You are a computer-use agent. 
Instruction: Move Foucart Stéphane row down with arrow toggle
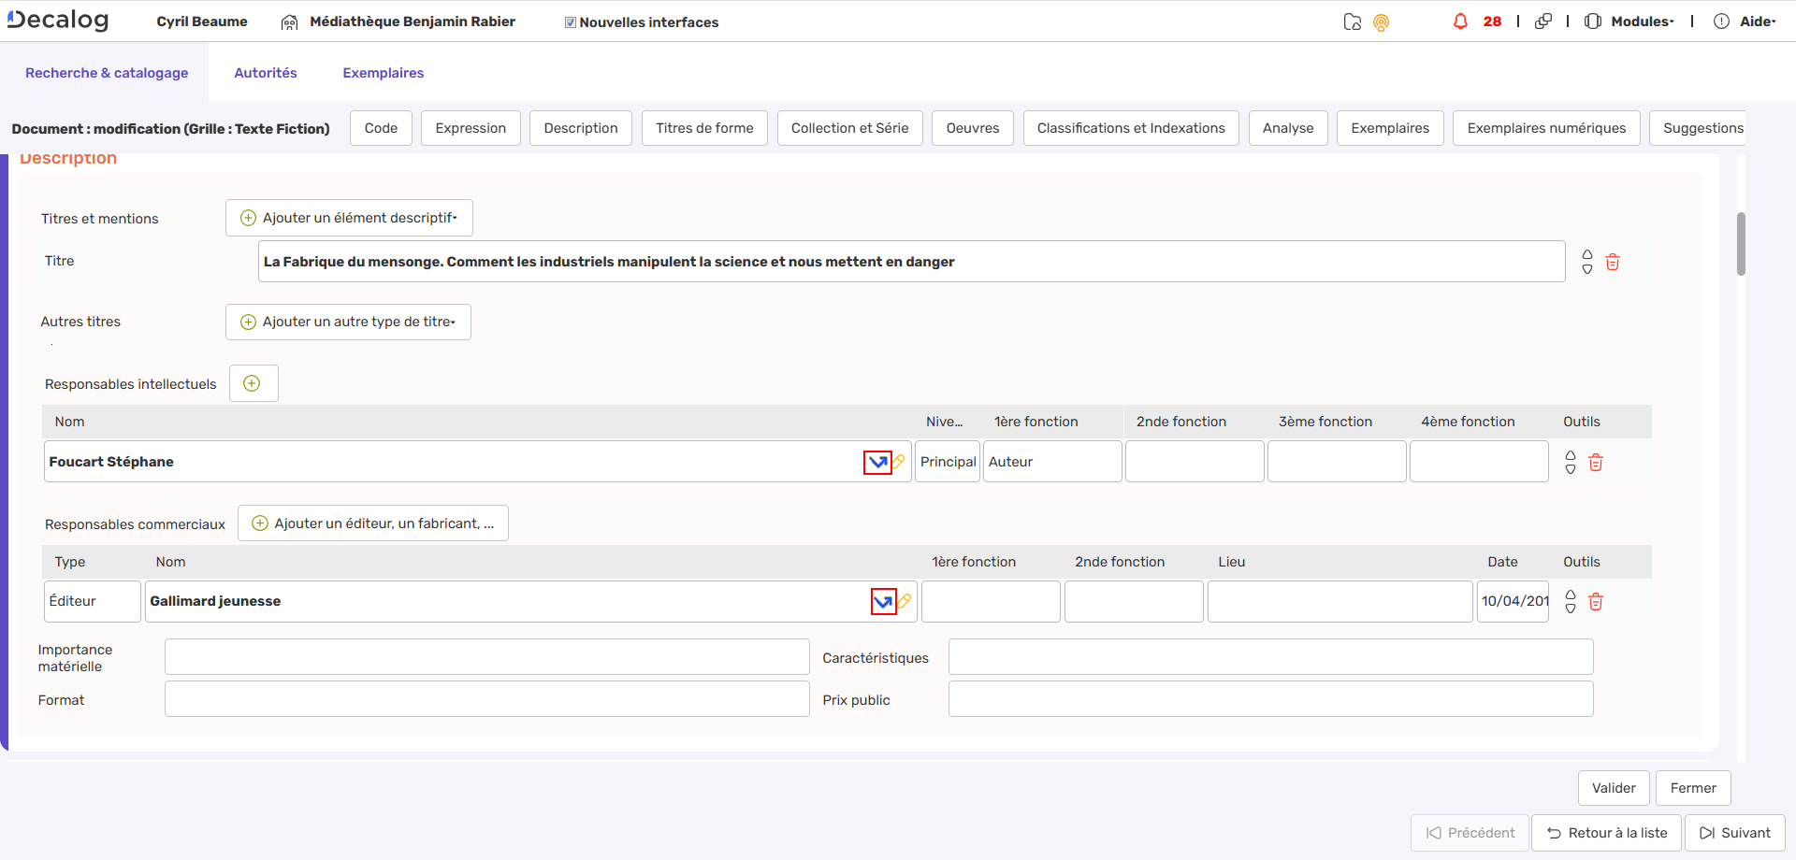click(x=1570, y=467)
